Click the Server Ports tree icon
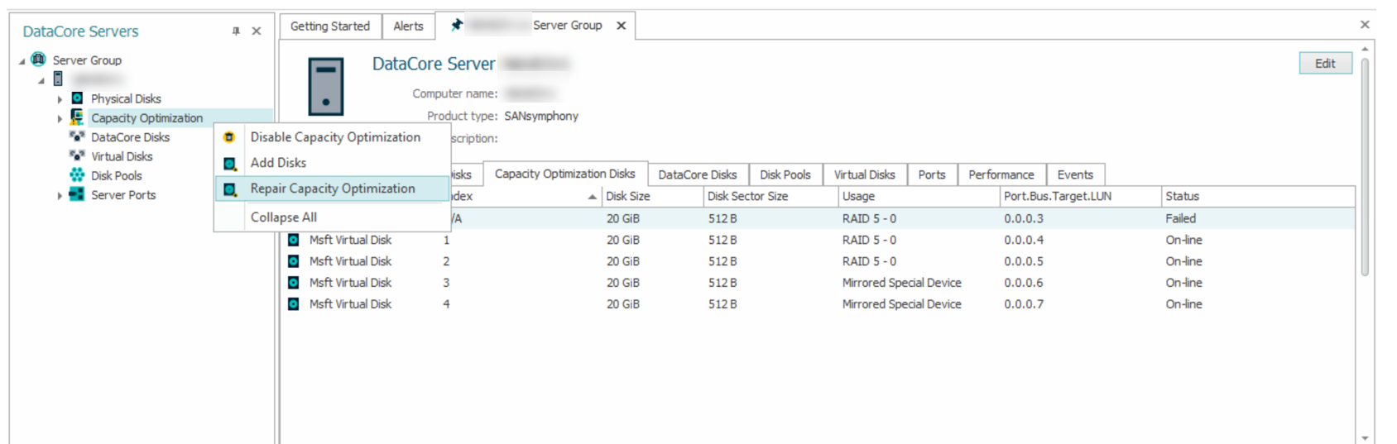The width and height of the screenshot is (1397, 444). click(x=77, y=194)
